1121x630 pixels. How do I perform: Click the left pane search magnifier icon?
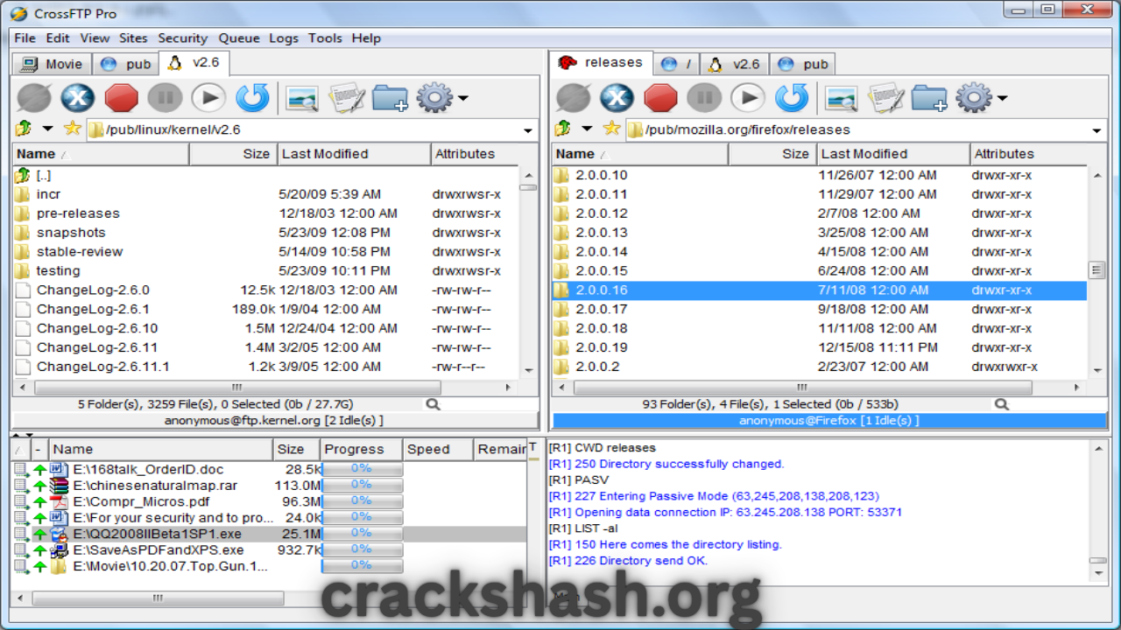click(433, 404)
